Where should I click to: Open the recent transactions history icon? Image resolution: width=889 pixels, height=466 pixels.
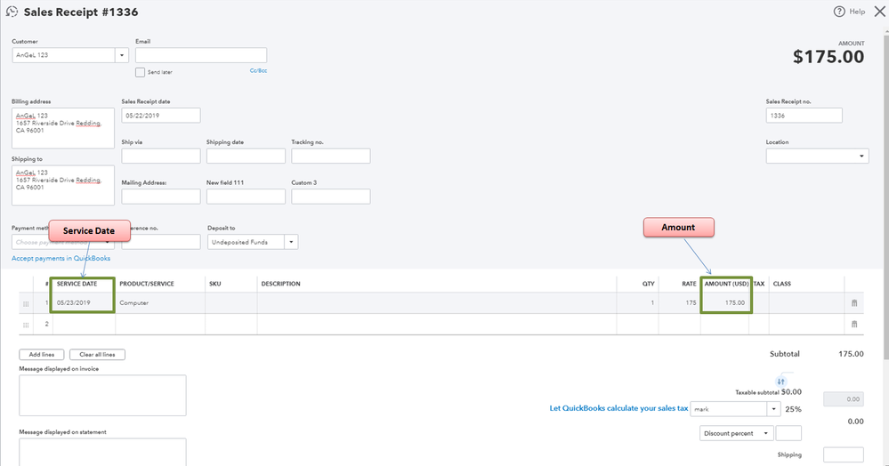(12, 12)
